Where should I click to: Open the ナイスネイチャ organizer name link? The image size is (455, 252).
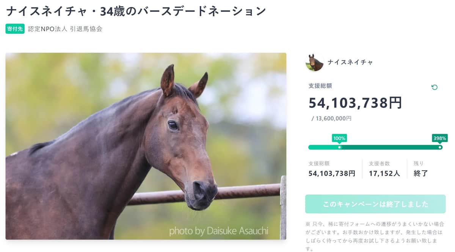pos(350,62)
